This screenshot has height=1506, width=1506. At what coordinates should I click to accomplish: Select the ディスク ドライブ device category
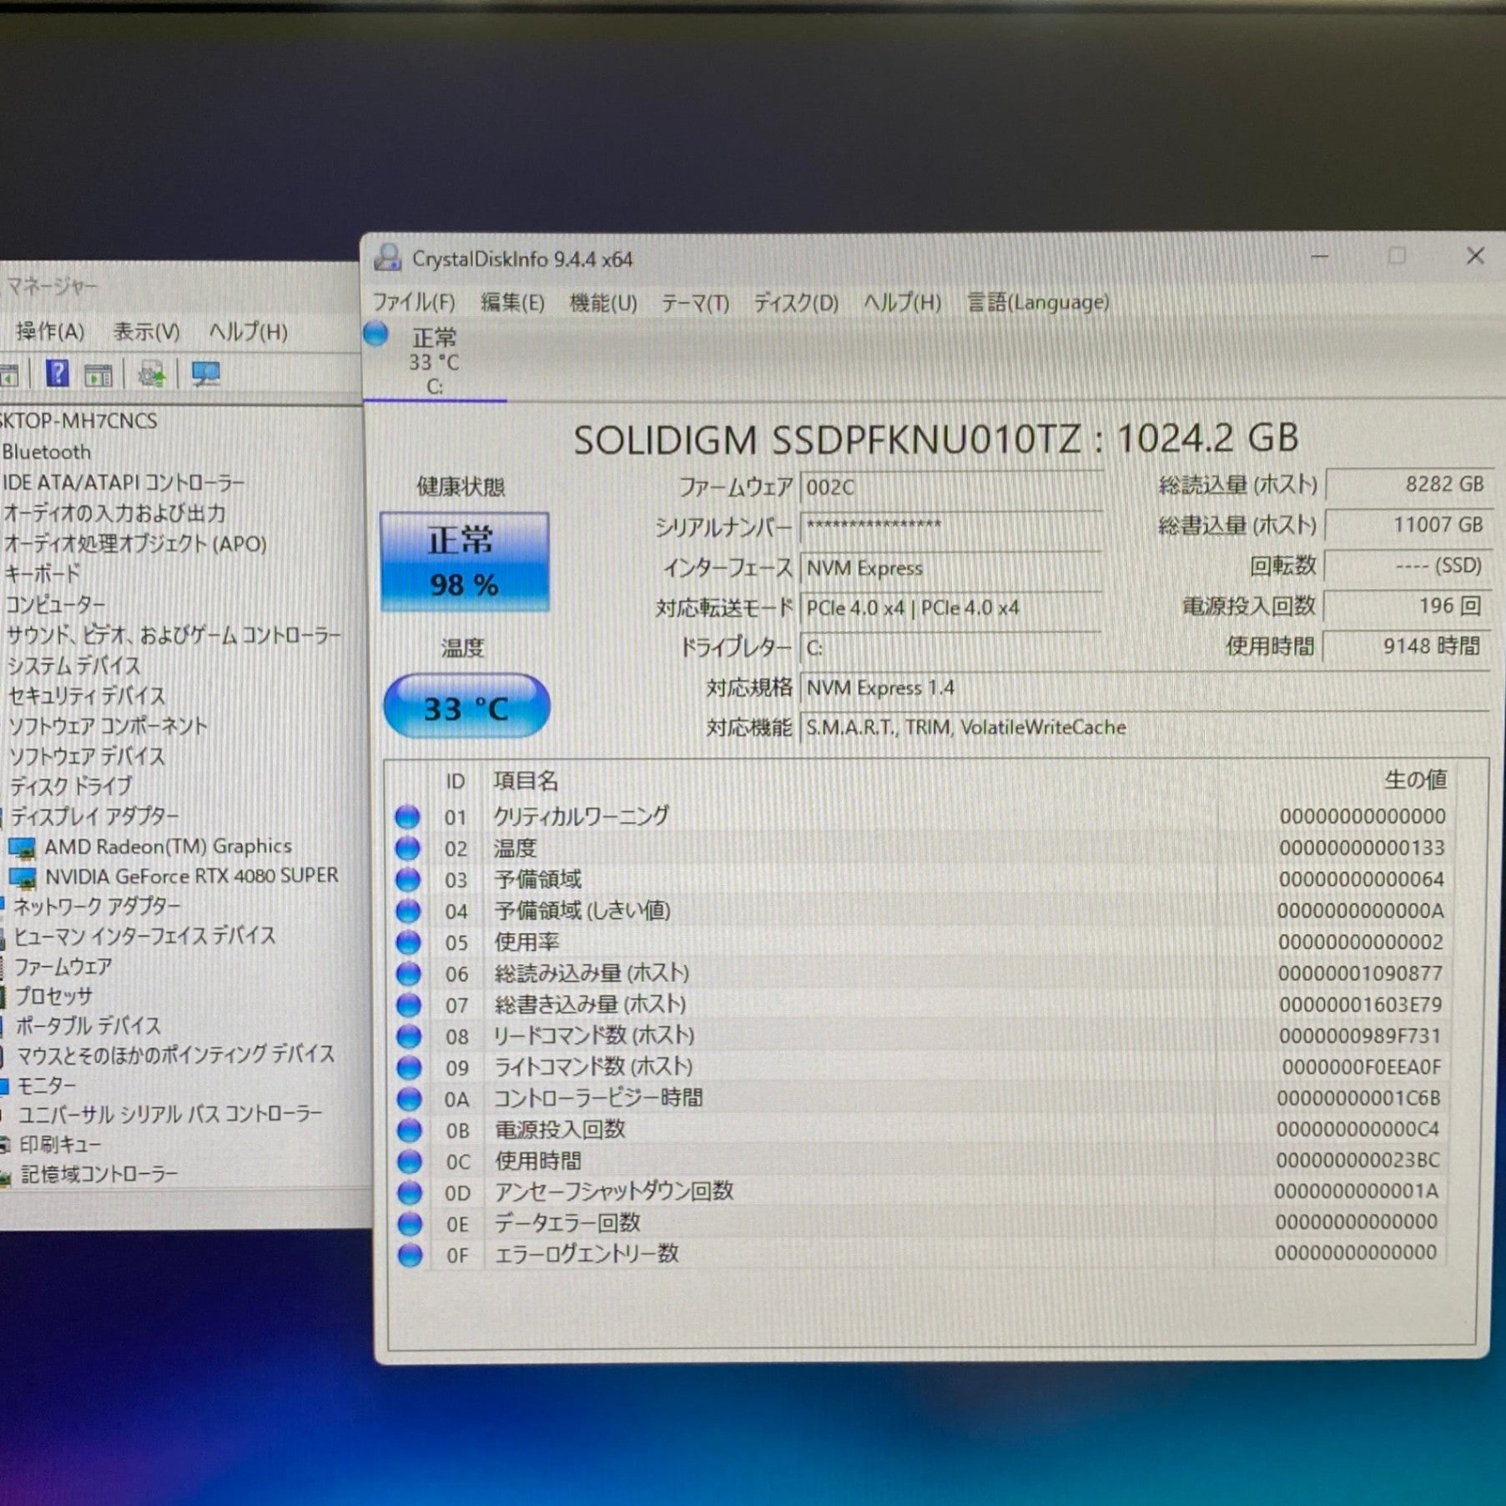point(71,786)
